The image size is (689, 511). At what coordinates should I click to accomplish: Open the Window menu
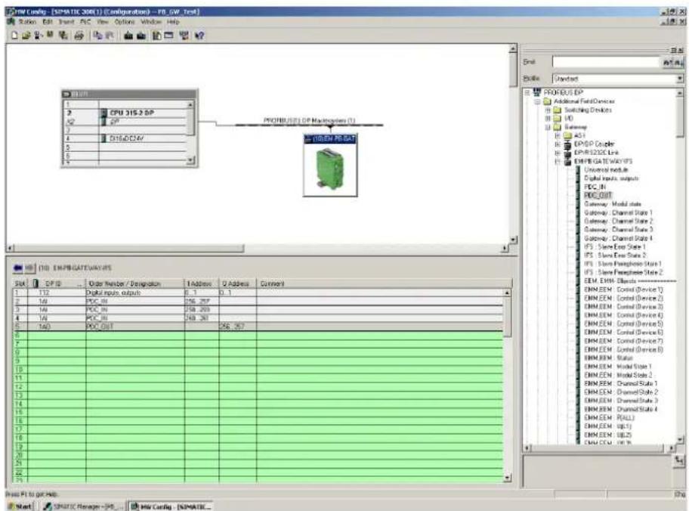[151, 22]
